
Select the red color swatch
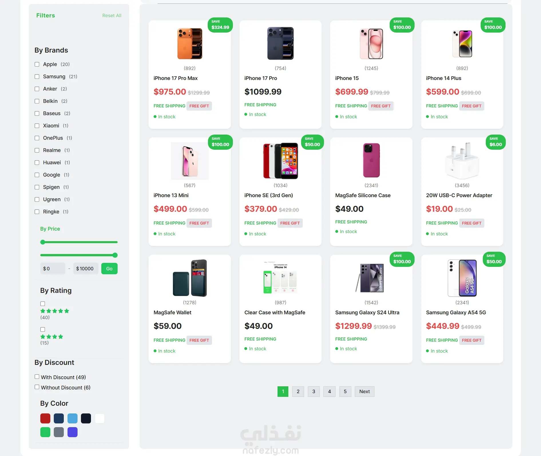[45, 419]
